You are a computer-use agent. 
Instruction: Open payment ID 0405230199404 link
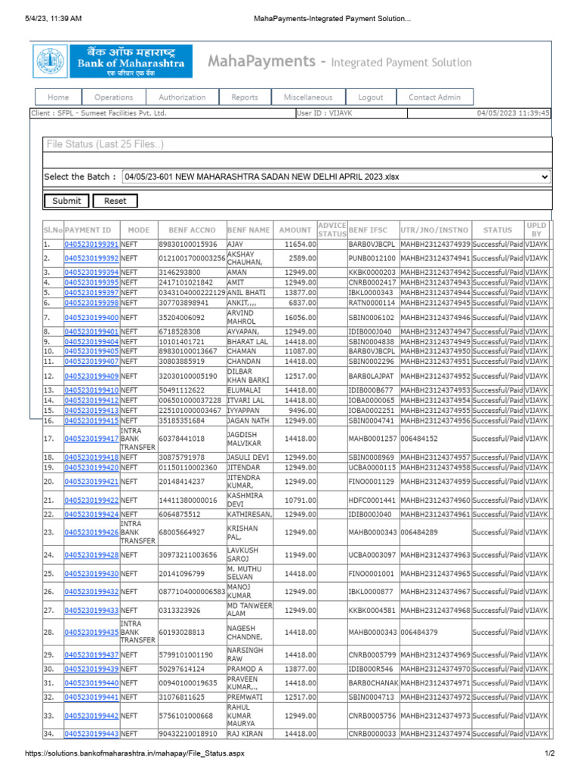tap(91, 342)
